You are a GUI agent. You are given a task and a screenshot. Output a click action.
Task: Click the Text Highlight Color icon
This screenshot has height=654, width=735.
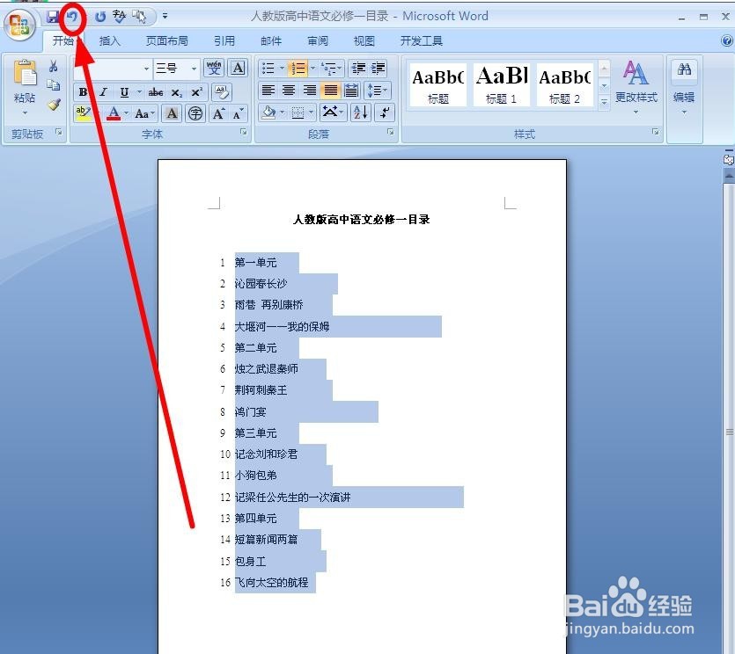click(x=82, y=113)
